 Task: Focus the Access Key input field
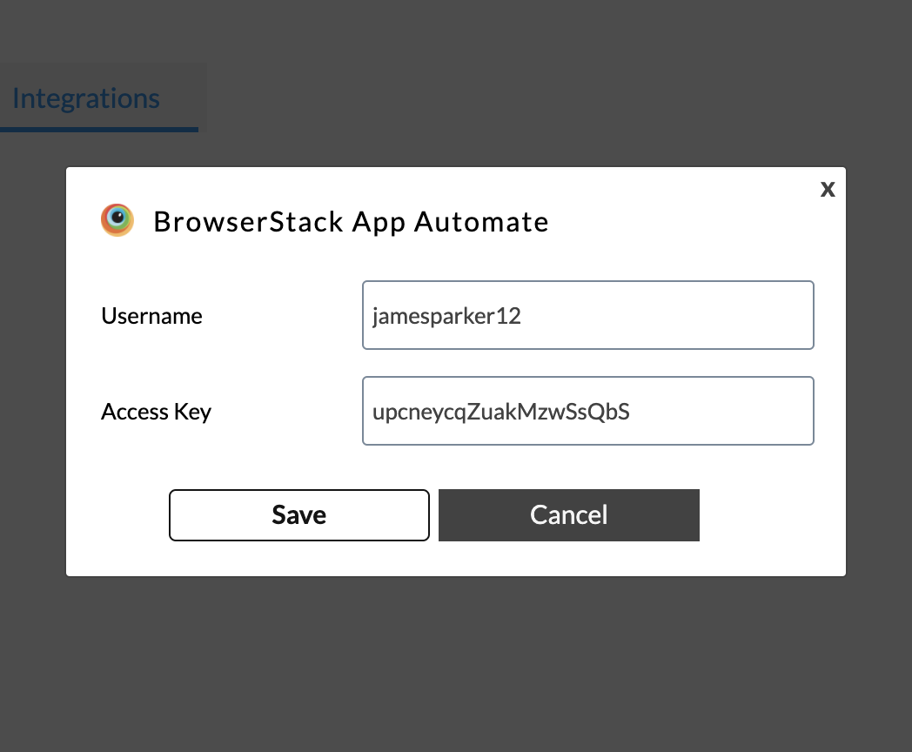pos(588,411)
